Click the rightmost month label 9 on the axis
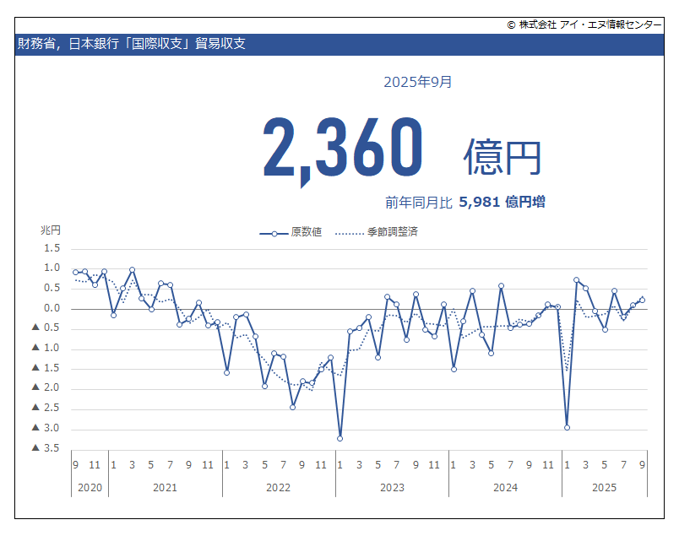Image resolution: width=679 pixels, height=536 pixels. click(642, 464)
